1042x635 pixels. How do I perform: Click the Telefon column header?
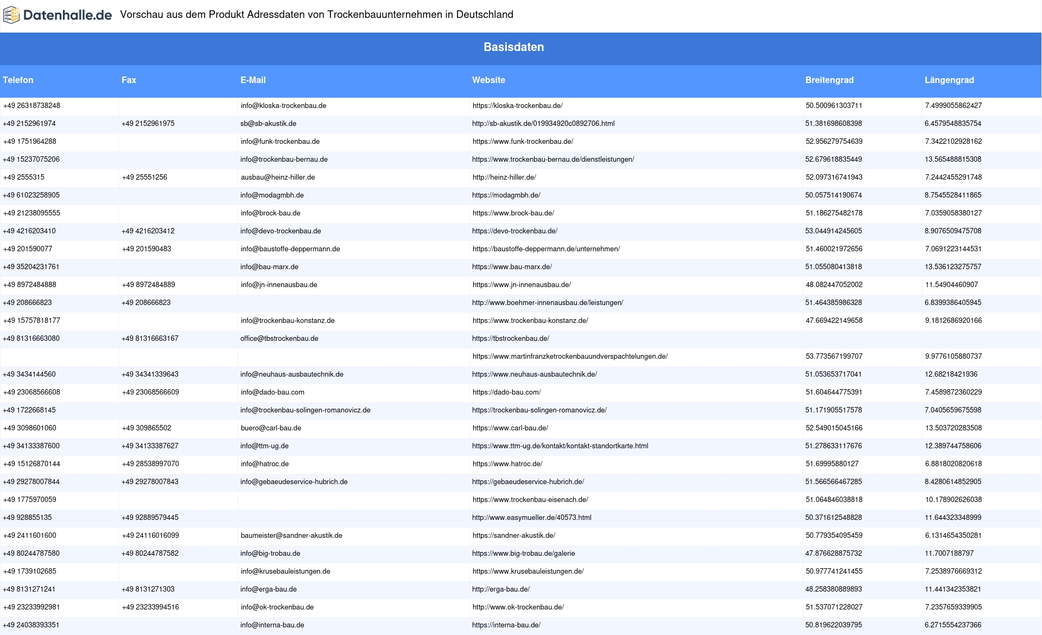[x=18, y=80]
